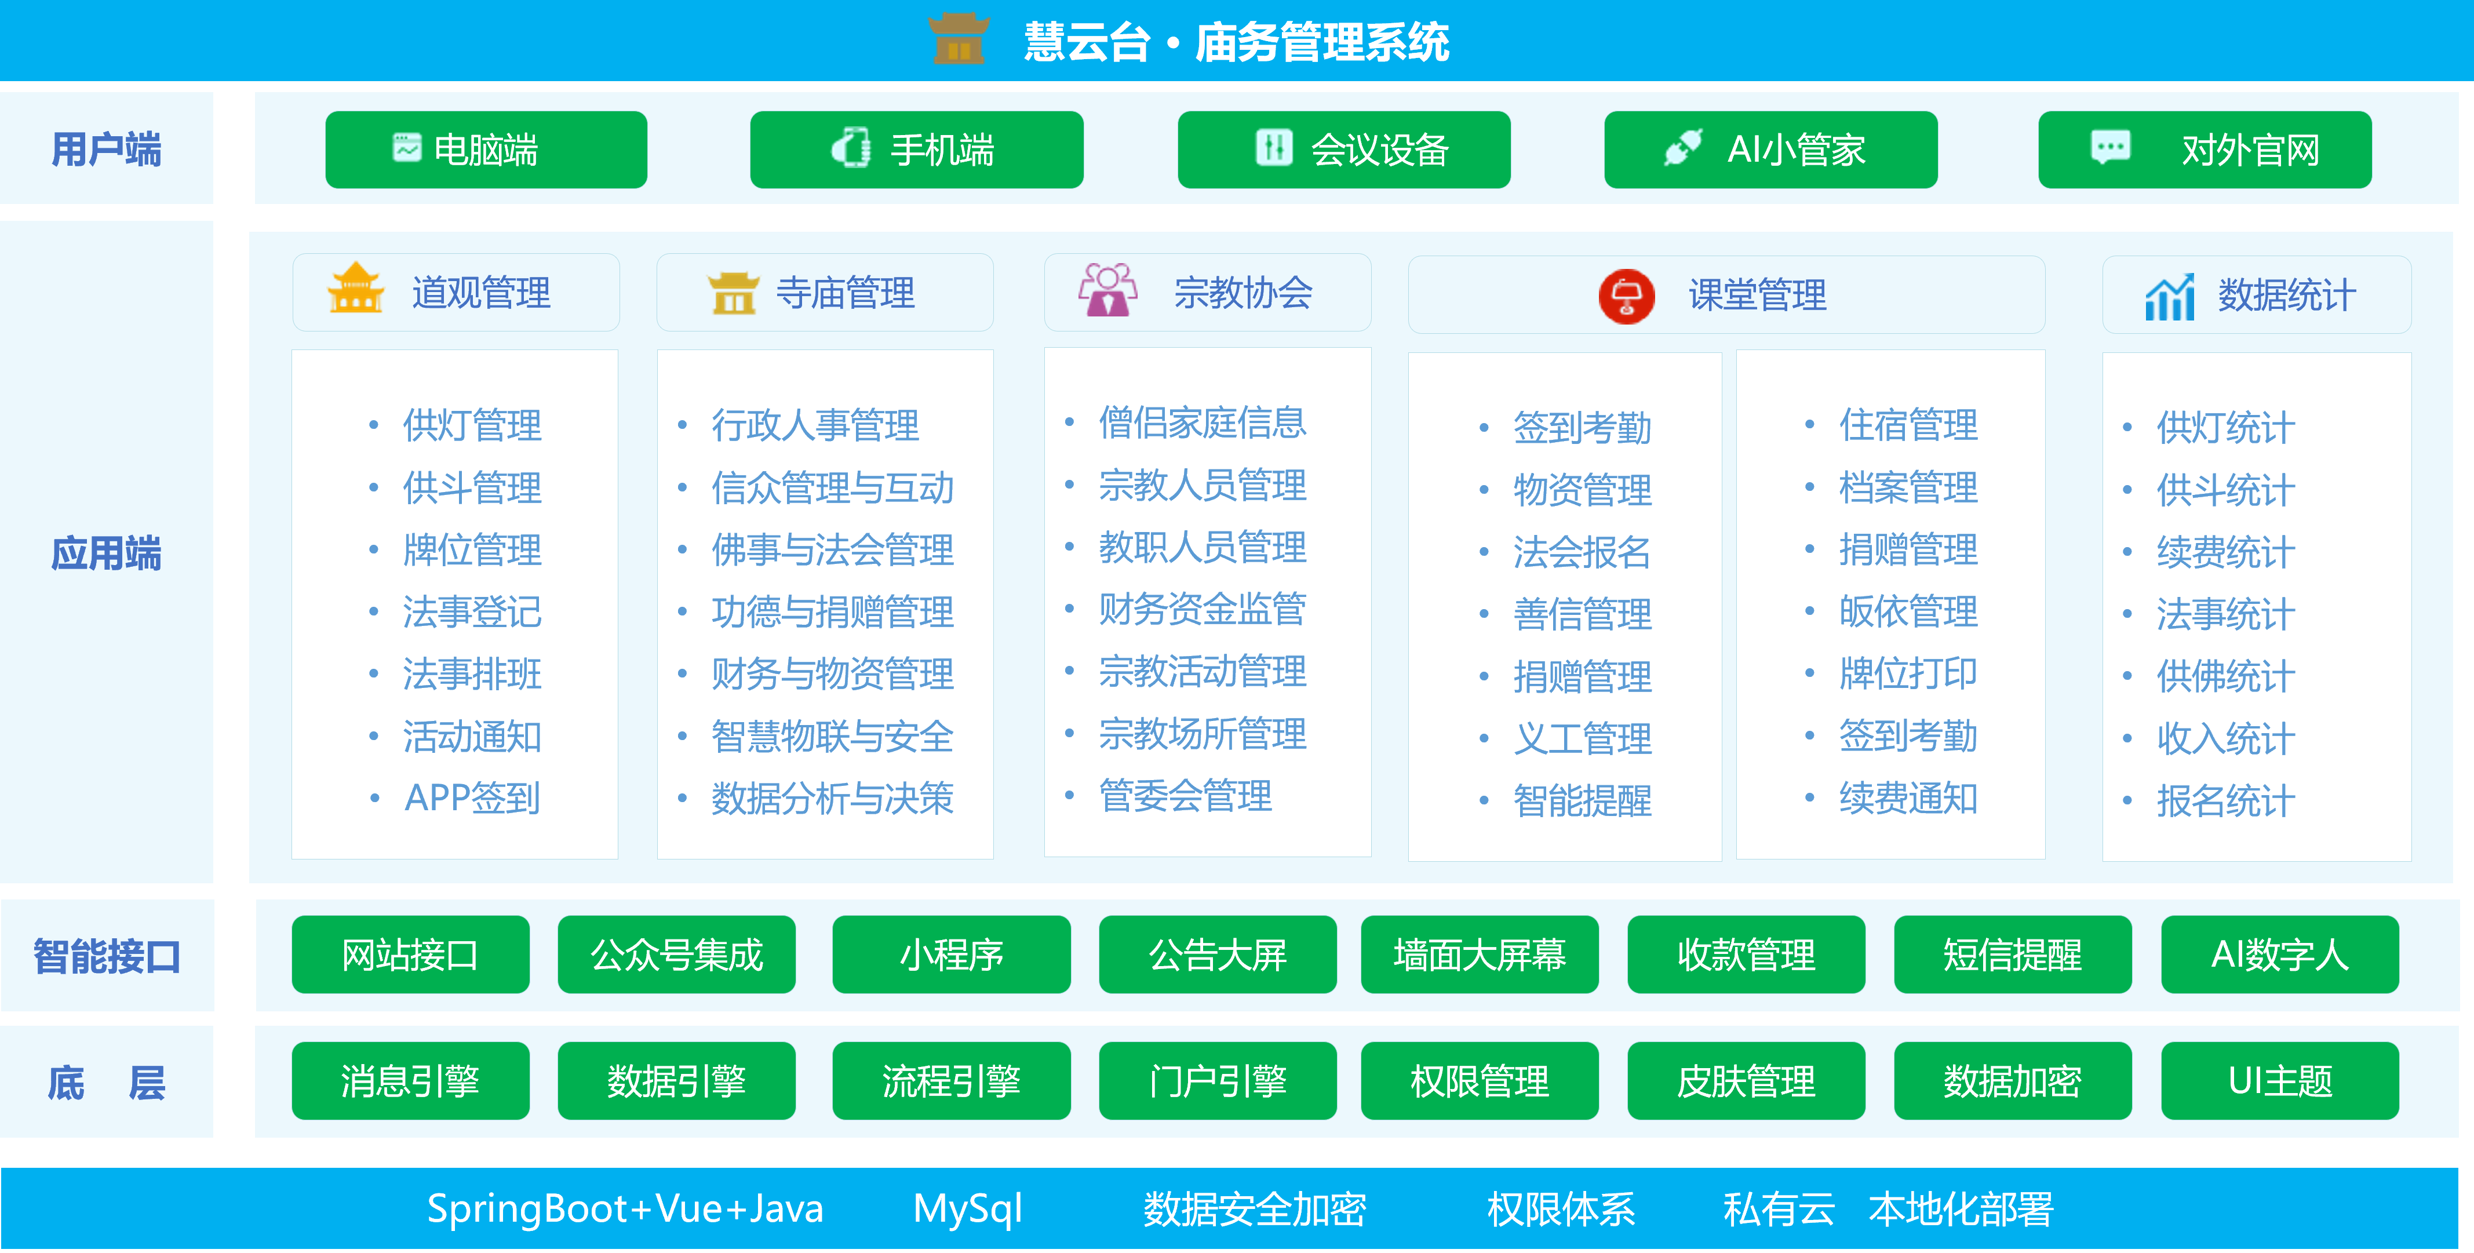This screenshot has height=1253, width=2474.
Task: Click the 网站接口 button
Action: click(x=410, y=953)
